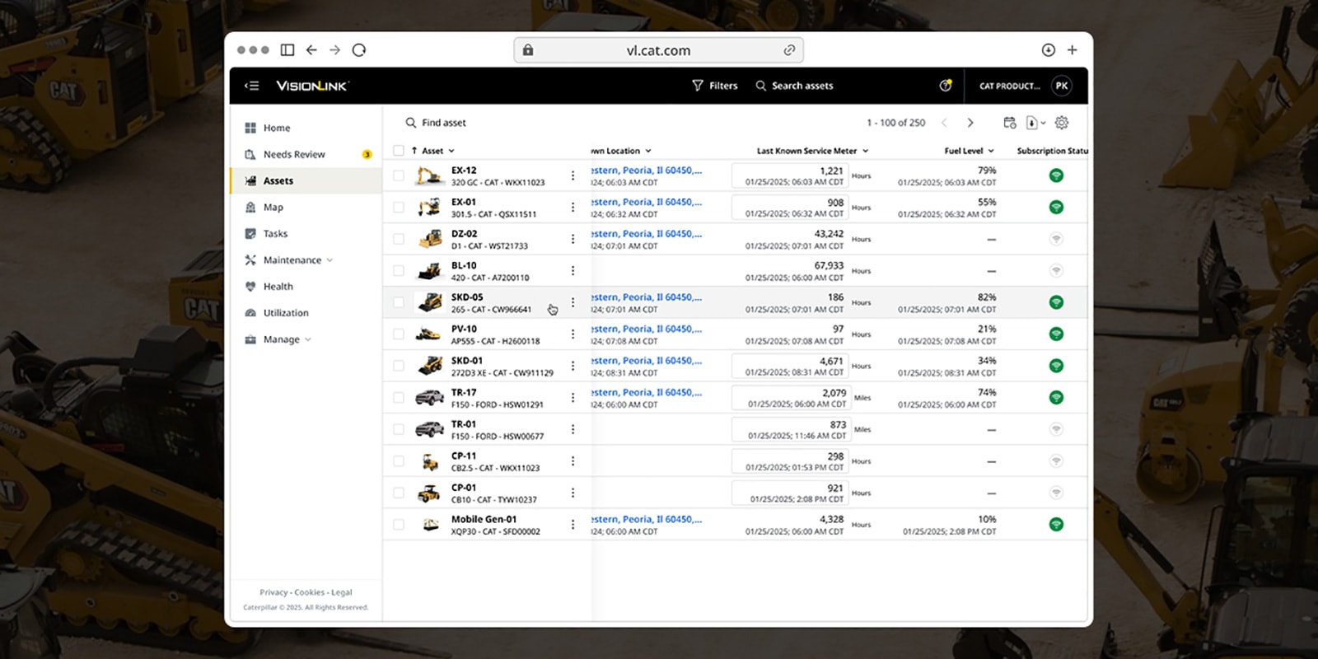Open the Filters panel

click(x=715, y=86)
